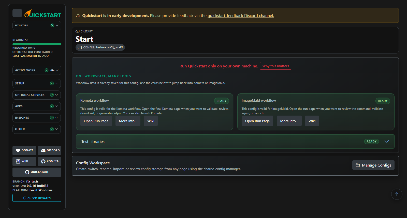Screen dimensions: 407x218
Task: Click the Manage Configs button
Action: (x=373, y=165)
